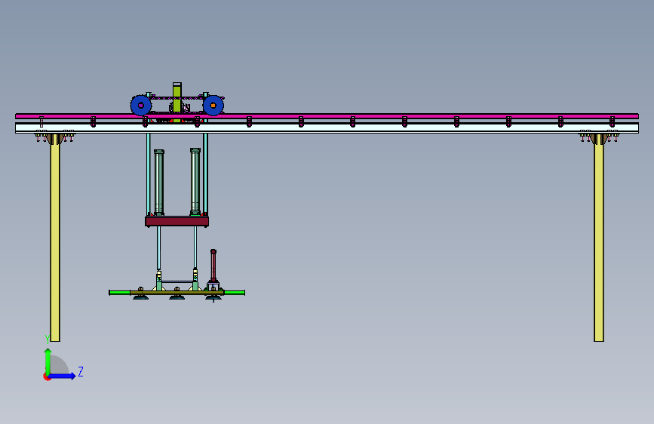
Task: Select the right green pneumatic cylinder
Action: [x=195, y=182]
